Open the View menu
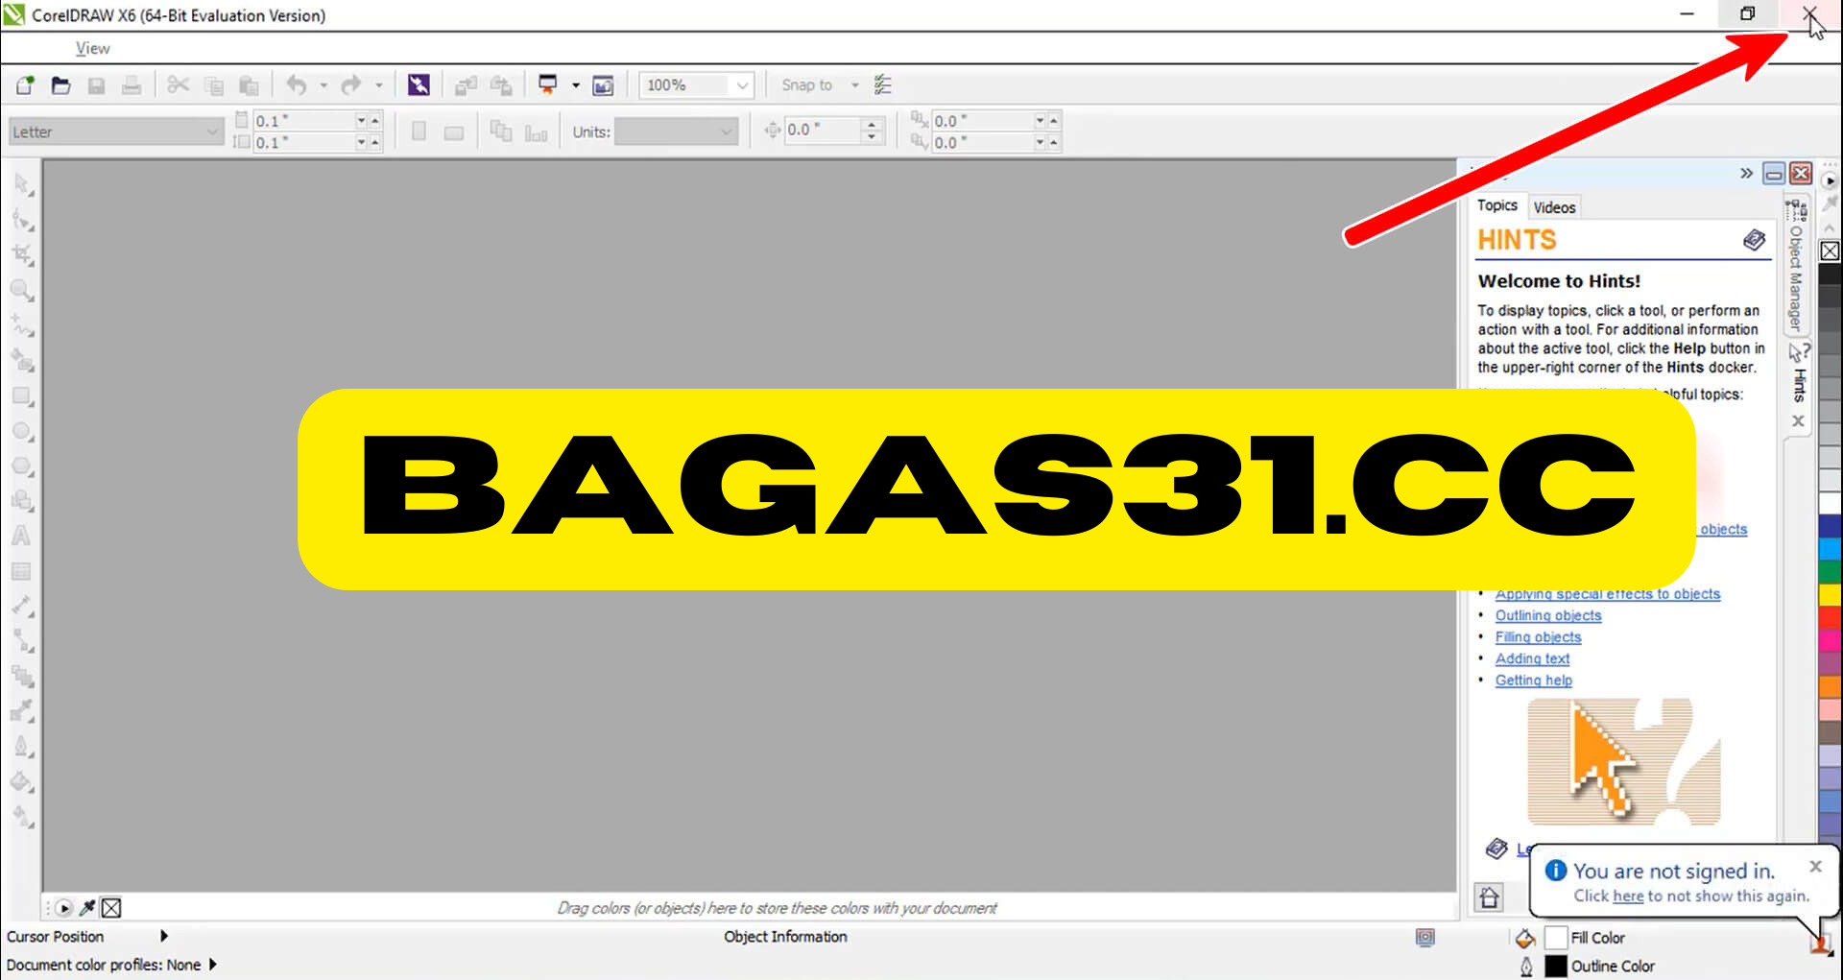Image resolution: width=1843 pixels, height=980 pixels. point(92,48)
